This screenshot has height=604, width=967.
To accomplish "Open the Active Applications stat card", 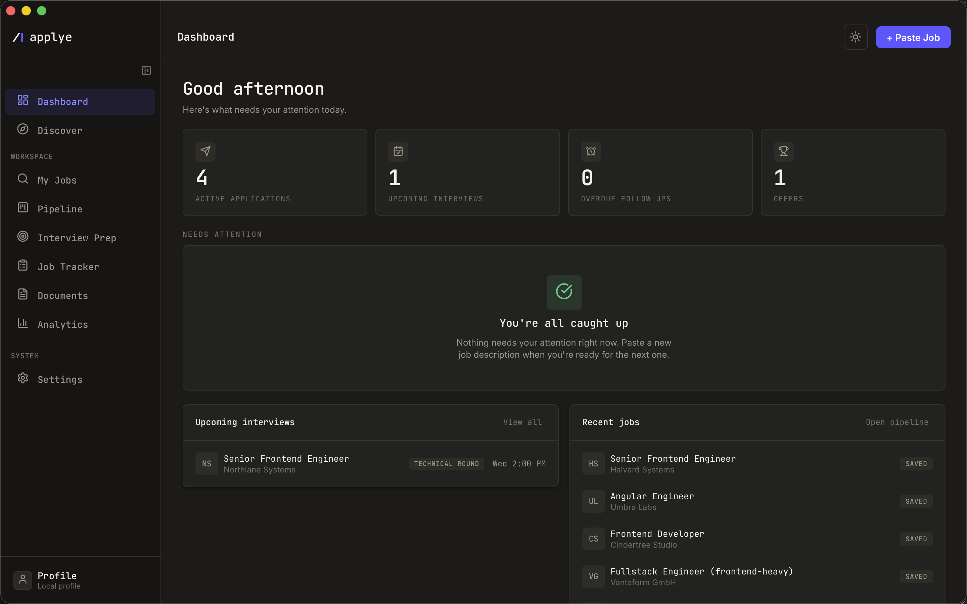I will (275, 172).
